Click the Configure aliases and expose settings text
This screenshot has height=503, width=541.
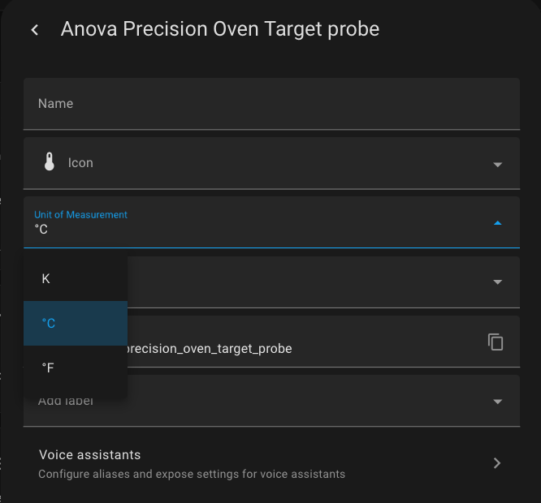point(192,474)
